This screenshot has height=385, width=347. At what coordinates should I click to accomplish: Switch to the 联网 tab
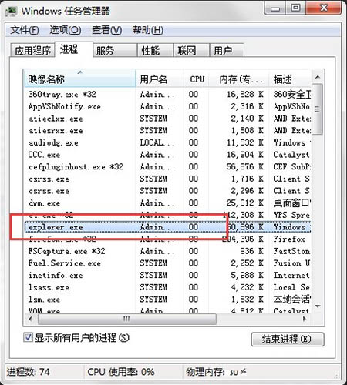coord(191,50)
